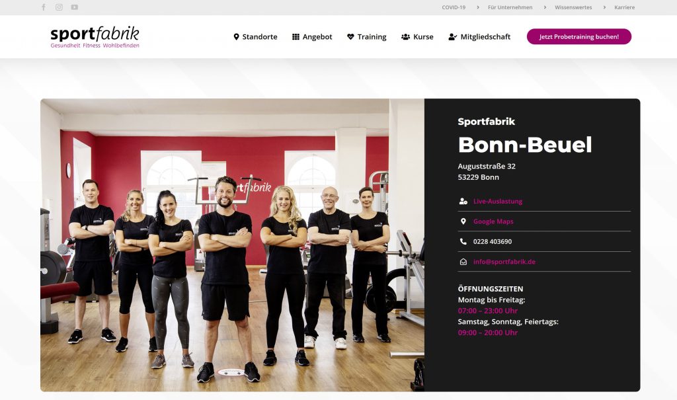This screenshot has width=677, height=400.
Task: Open the Standorte menu
Action: tap(256, 37)
